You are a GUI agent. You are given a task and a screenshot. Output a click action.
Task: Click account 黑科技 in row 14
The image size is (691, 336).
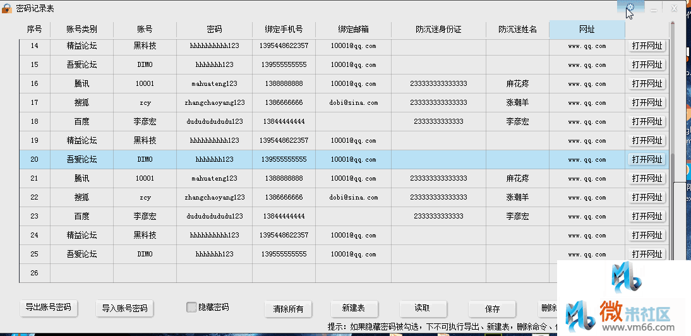tap(145, 46)
